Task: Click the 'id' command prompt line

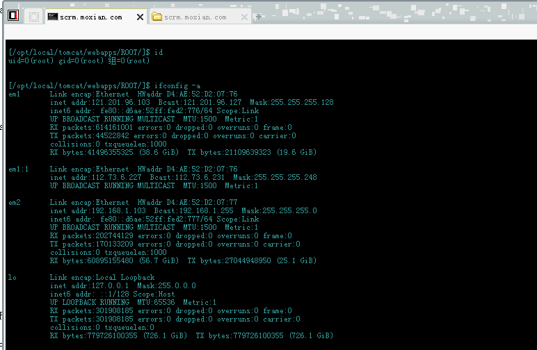Action: tap(86, 52)
